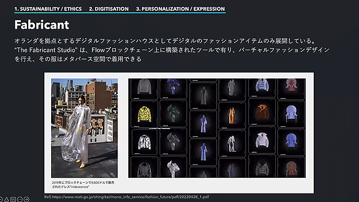Toggle closed captions with the CC icon
This screenshot has height=202, width=359.
[13, 198]
